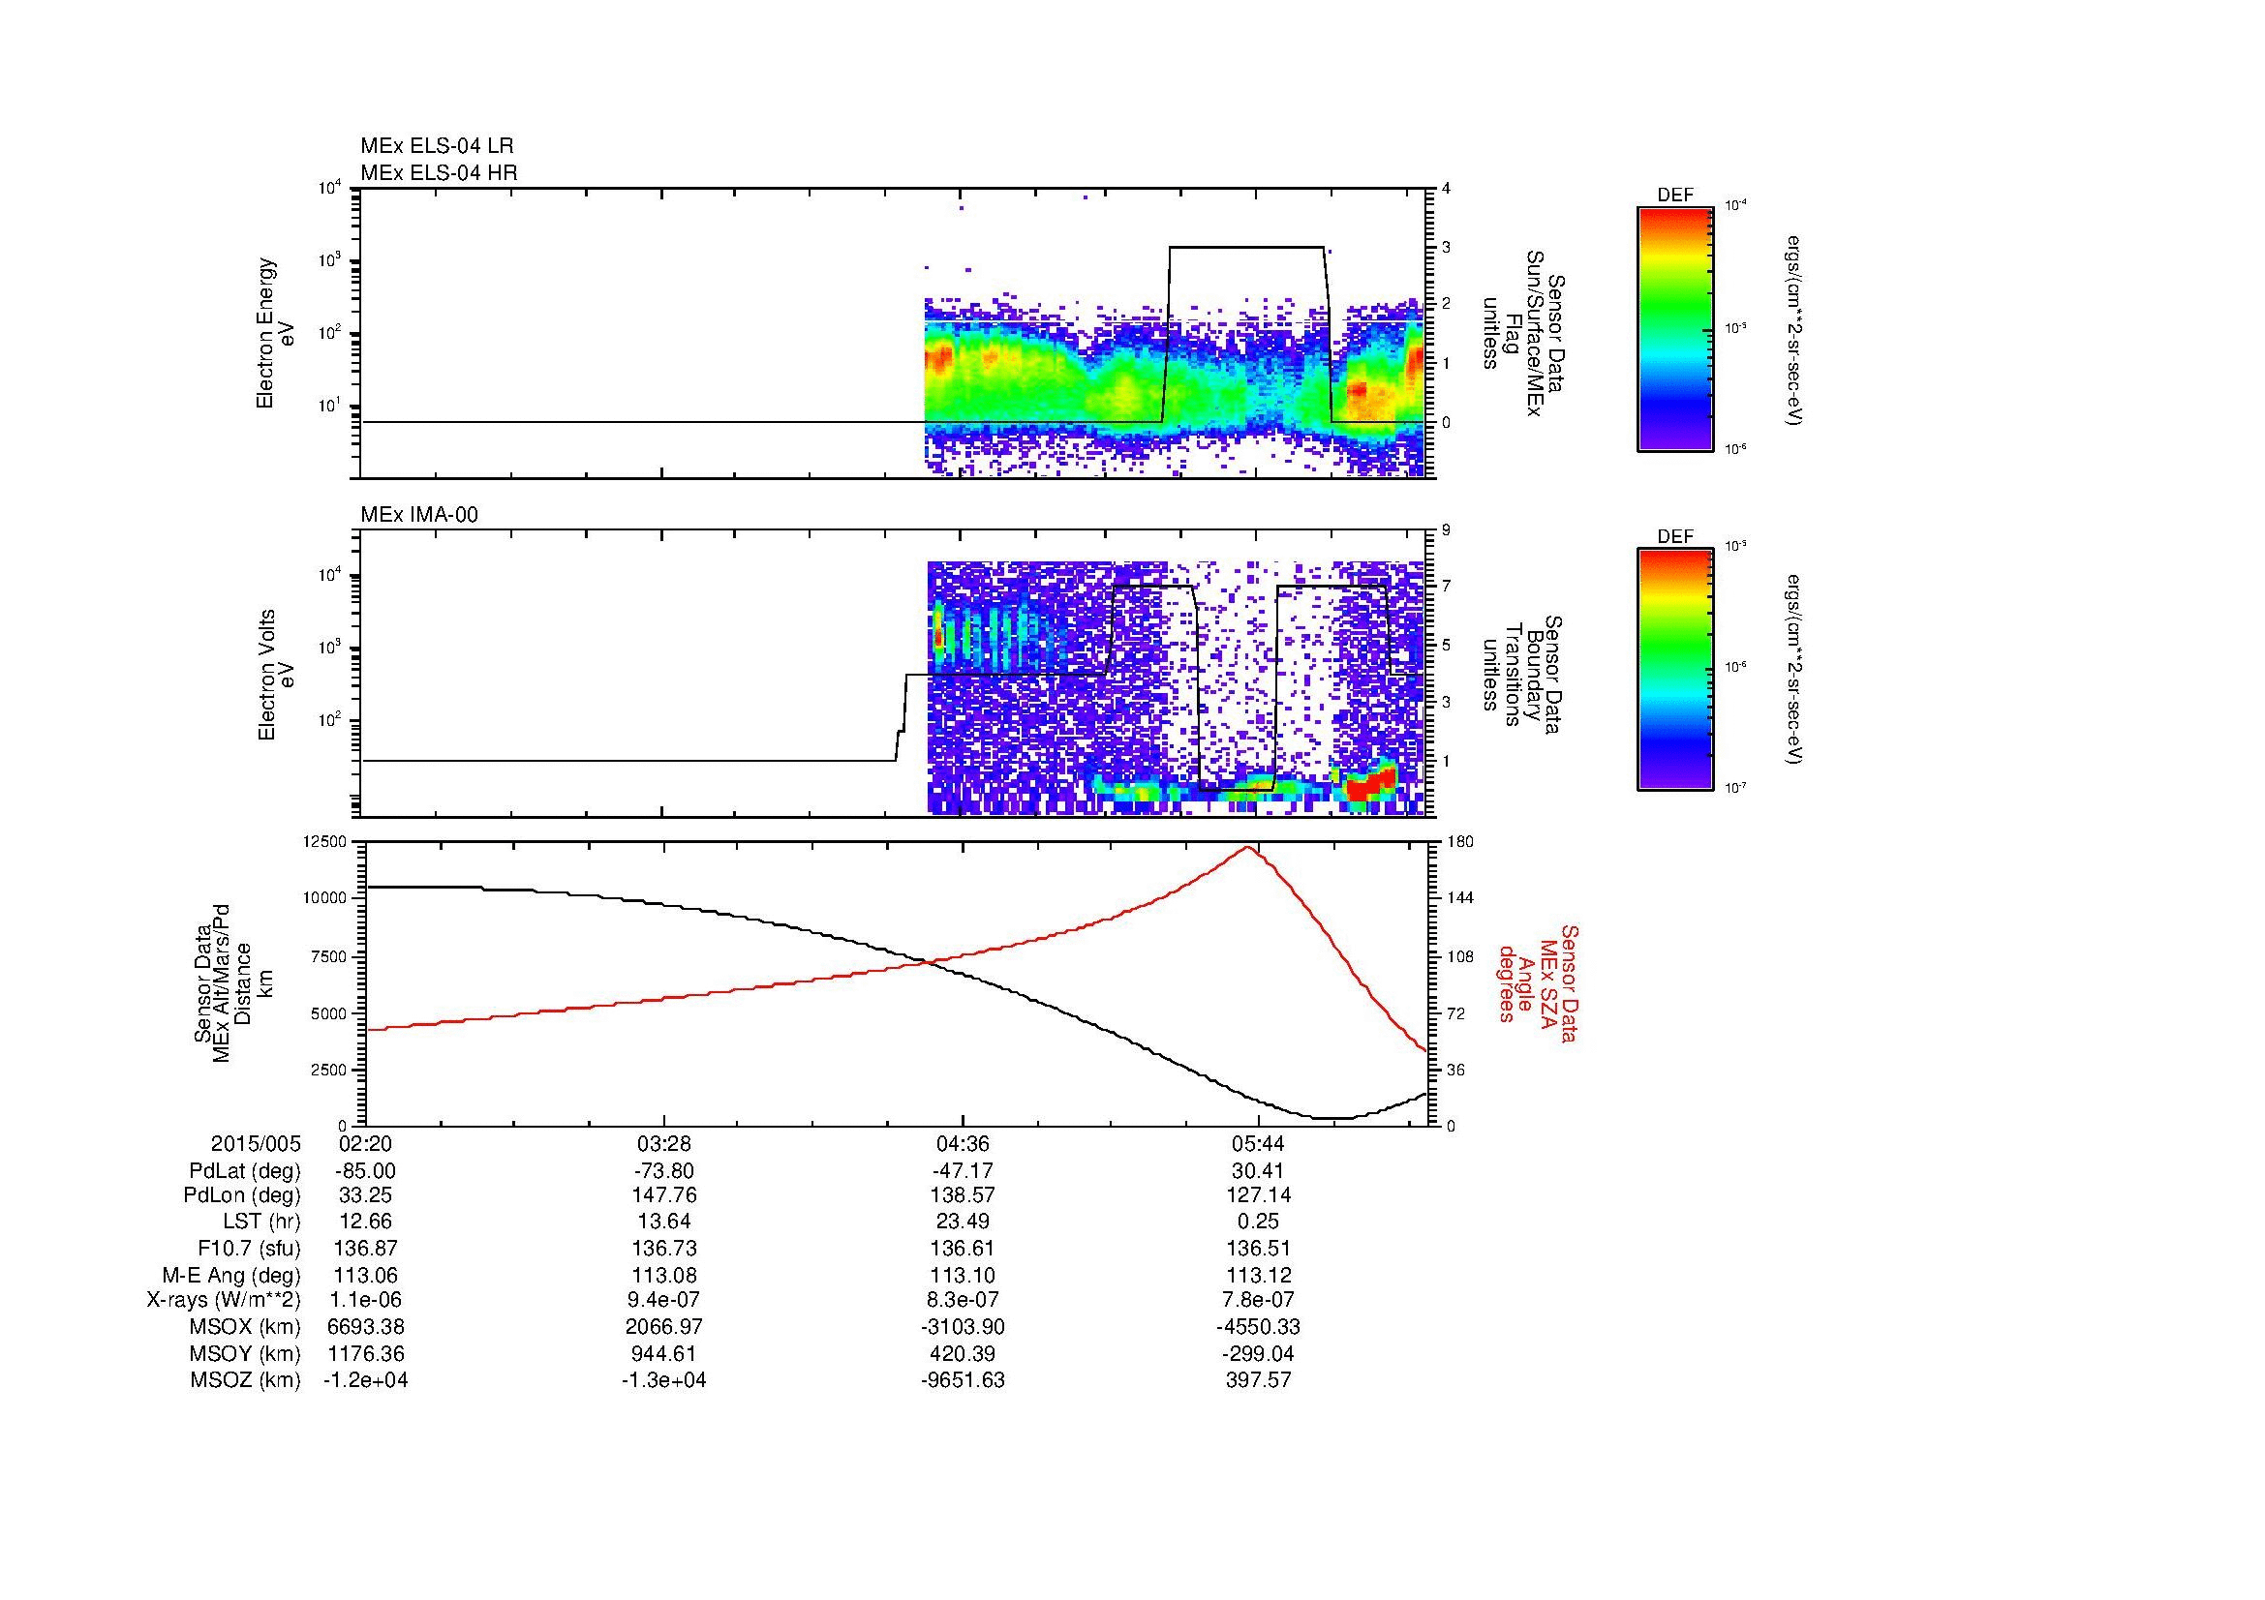
Task: Click the 'MSOY (km)' row label
Action: [x=246, y=1354]
